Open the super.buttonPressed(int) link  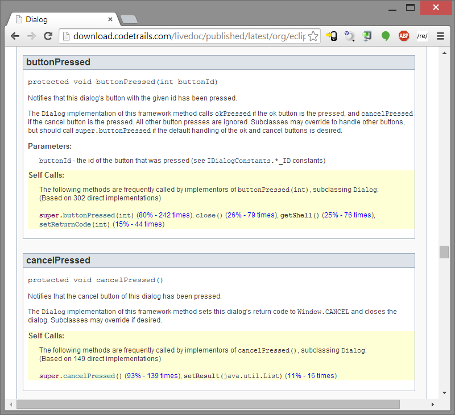click(86, 215)
